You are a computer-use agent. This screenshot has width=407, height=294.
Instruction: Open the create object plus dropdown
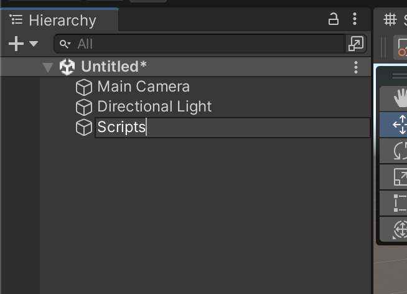[x=23, y=44]
